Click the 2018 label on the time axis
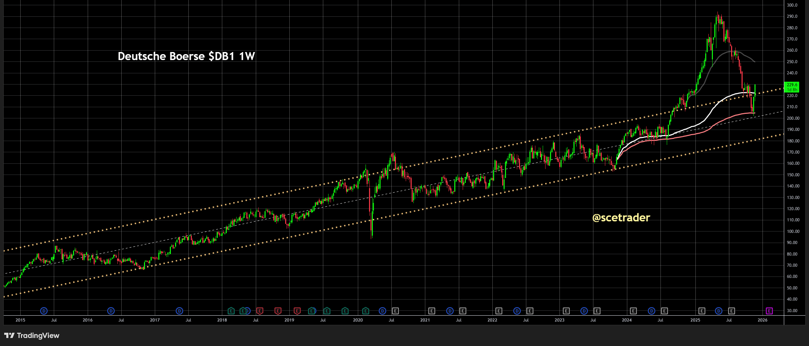Image resolution: width=809 pixels, height=346 pixels. (x=222, y=320)
